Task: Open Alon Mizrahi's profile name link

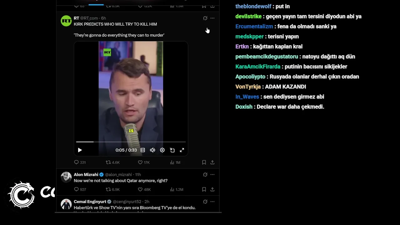Action: [x=86, y=174]
